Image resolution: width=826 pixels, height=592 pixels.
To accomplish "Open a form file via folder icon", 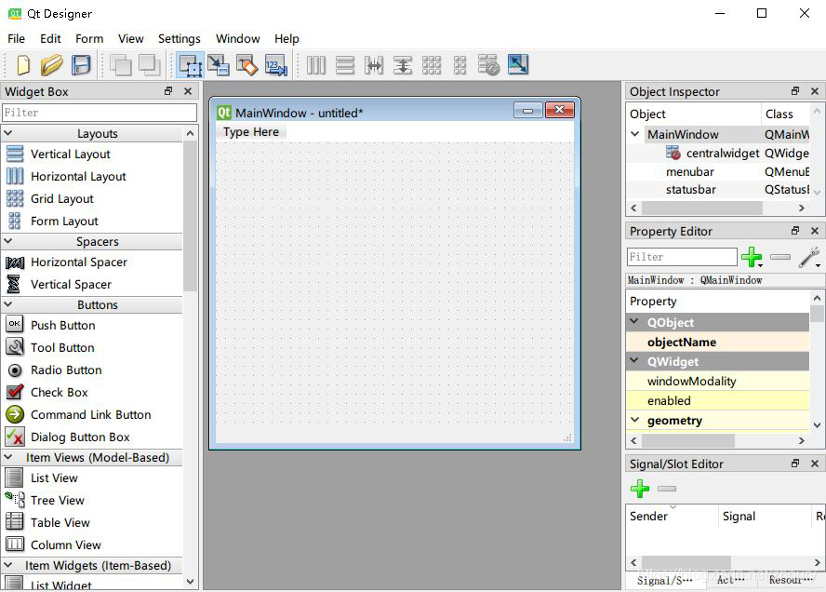I will point(52,65).
